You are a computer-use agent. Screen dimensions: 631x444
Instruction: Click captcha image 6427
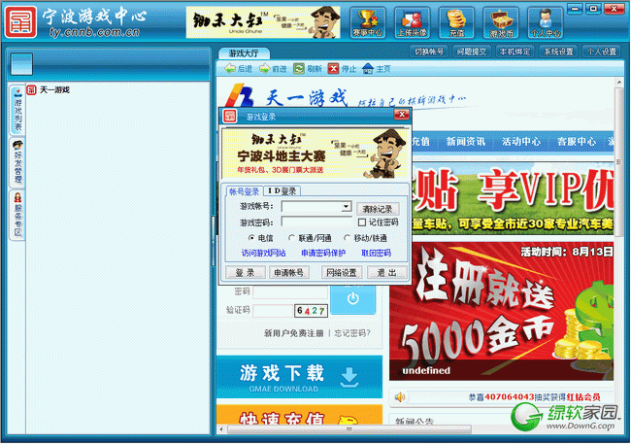pos(311,311)
